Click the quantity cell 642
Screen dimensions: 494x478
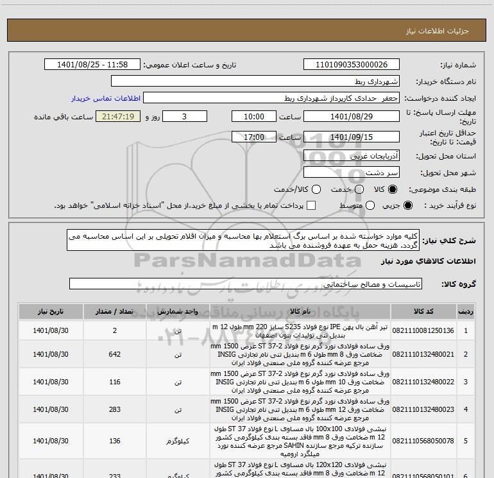pos(115,354)
